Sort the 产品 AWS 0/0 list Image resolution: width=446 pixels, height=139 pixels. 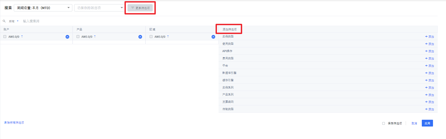point(95,37)
